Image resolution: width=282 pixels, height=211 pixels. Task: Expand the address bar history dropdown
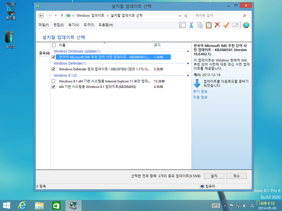coord(180,16)
